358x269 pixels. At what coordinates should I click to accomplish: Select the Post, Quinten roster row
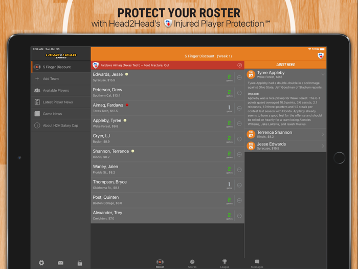167,200
